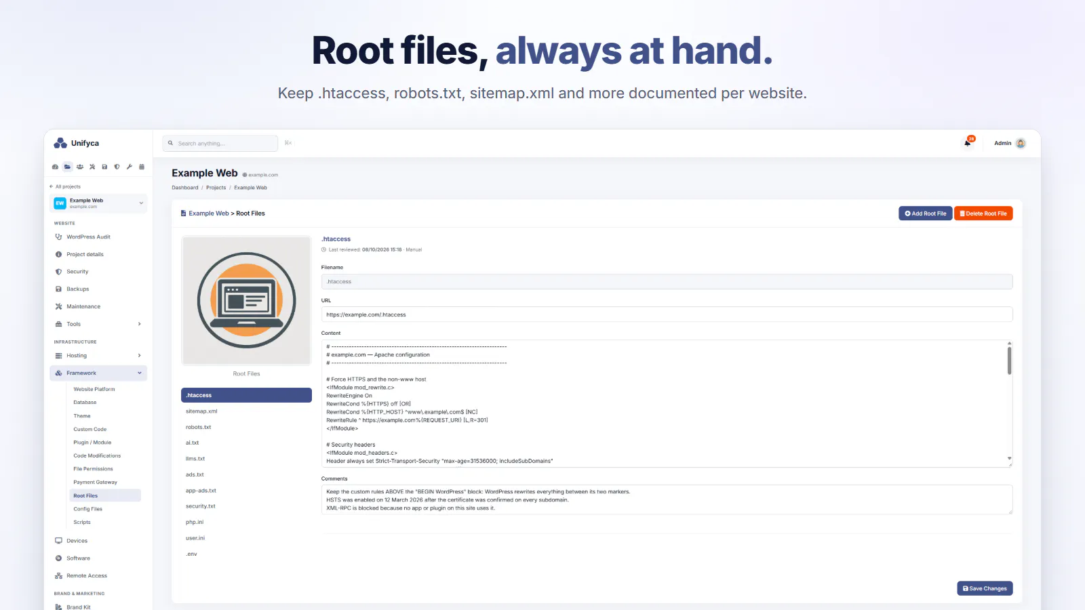Open the calendar icon in sidebar toolbar
The image size is (1085, 610).
[x=142, y=167]
